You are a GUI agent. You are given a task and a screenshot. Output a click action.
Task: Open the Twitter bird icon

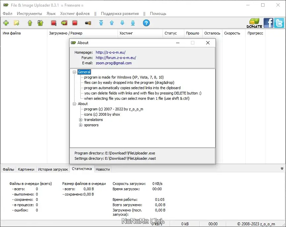(x=279, y=23)
